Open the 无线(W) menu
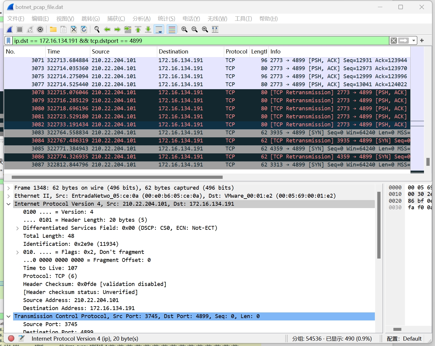Viewport: 435px width, 346px height. 217,19
